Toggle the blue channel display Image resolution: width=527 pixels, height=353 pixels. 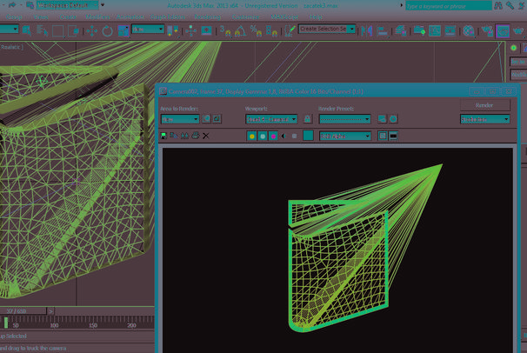273,137
